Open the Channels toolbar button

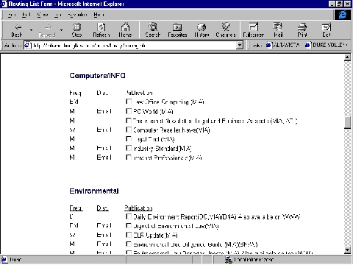(x=226, y=30)
